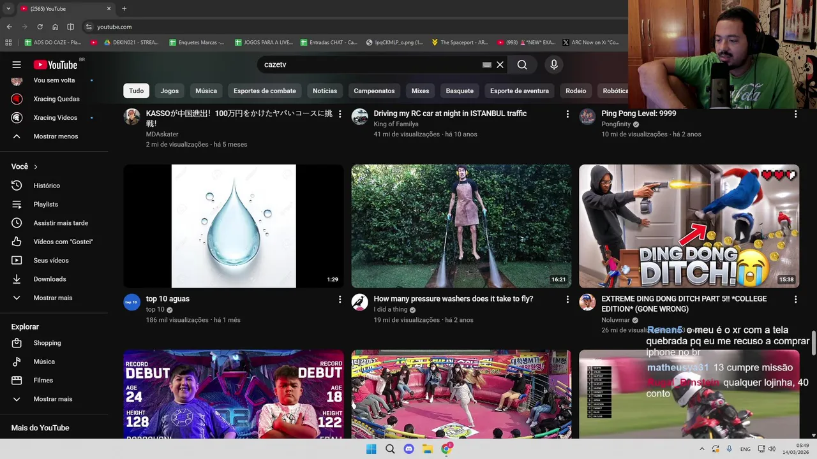Open the YouTube hamburger guide menu
The width and height of the screenshot is (817, 459).
[17, 64]
